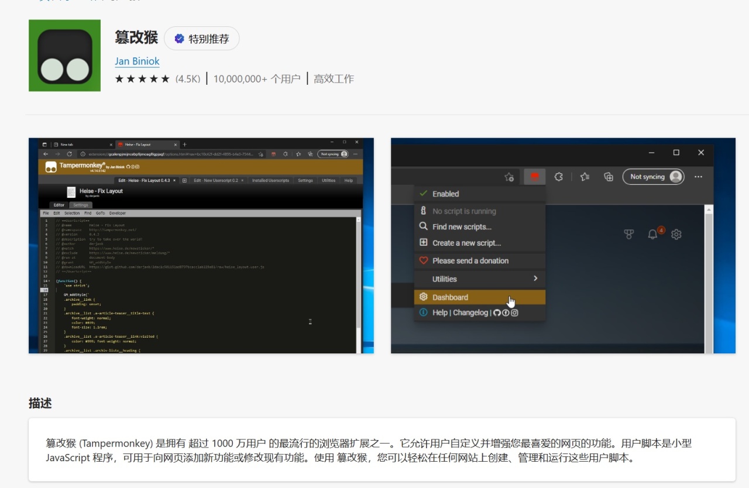Click the Tampermonkey description paragraph

tap(369, 451)
